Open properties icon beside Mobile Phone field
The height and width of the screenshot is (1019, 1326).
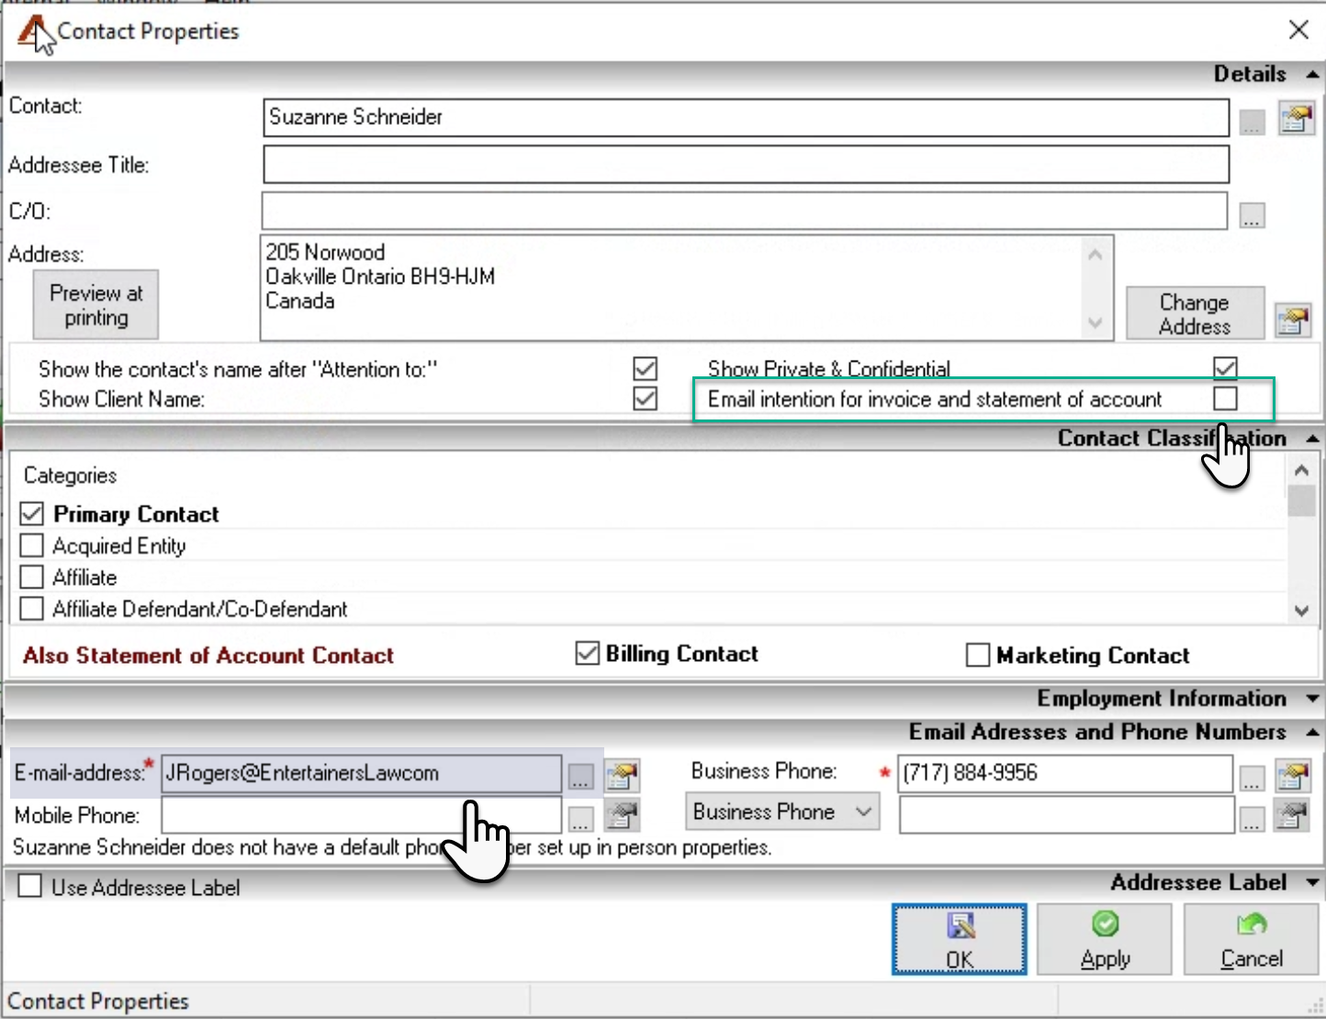pyautogui.click(x=622, y=815)
